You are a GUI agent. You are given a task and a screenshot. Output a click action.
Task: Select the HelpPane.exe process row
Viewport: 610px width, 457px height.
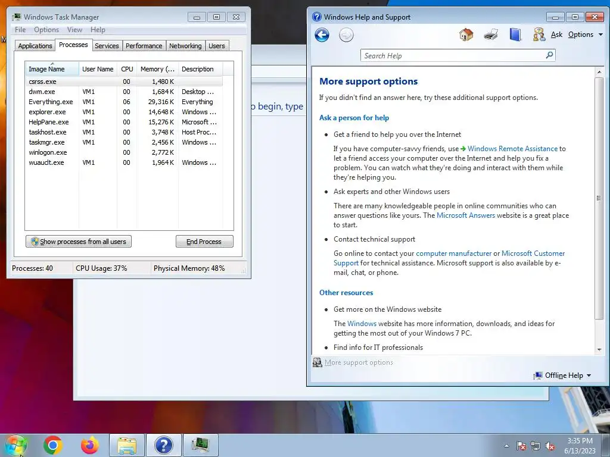[124, 122]
